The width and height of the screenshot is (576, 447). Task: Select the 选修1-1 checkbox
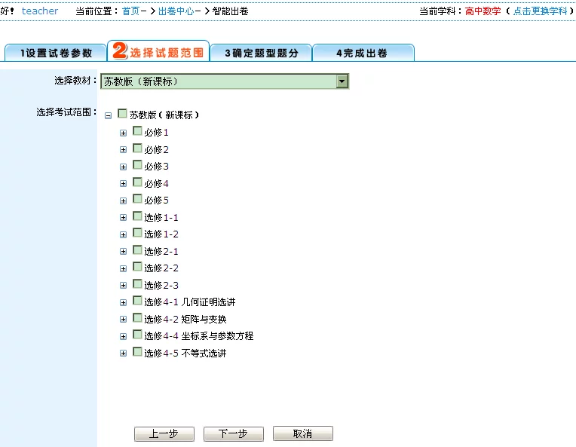click(137, 216)
